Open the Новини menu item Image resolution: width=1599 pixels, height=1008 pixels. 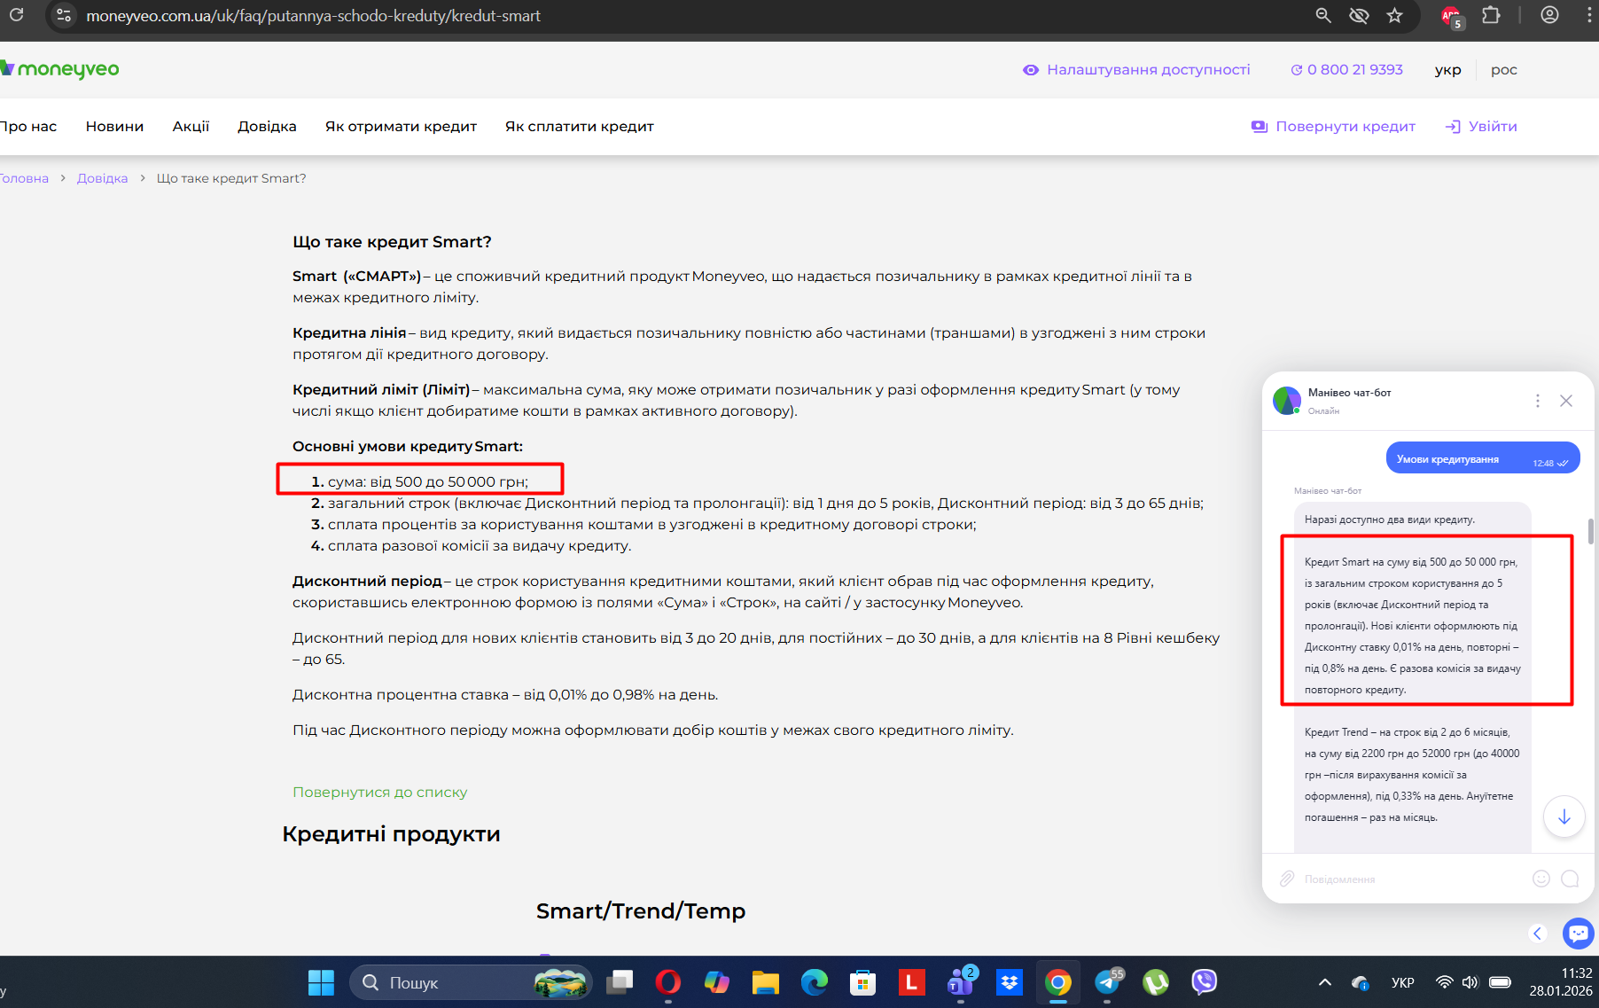pos(114,126)
